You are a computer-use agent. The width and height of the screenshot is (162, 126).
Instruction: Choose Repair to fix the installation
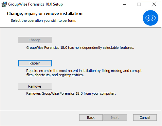pyautogui.click(x=35, y=63)
